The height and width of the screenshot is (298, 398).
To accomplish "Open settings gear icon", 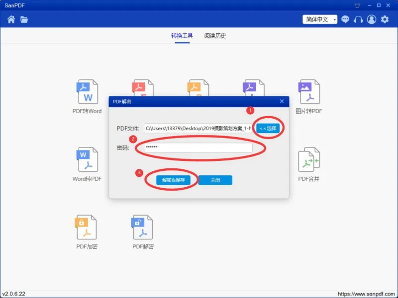I will 385,19.
